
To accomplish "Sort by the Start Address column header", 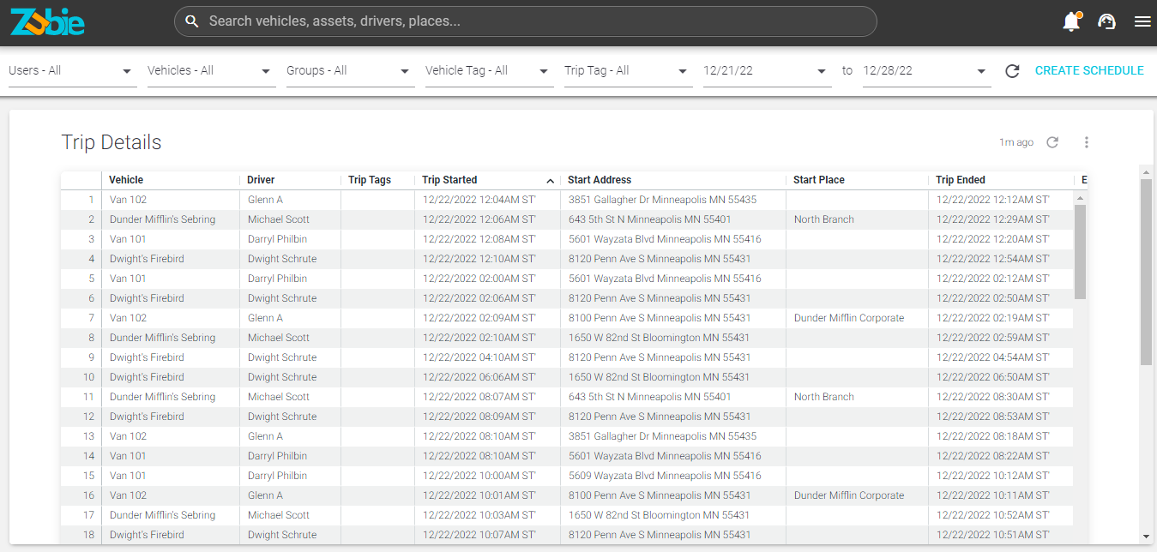I will (x=600, y=180).
